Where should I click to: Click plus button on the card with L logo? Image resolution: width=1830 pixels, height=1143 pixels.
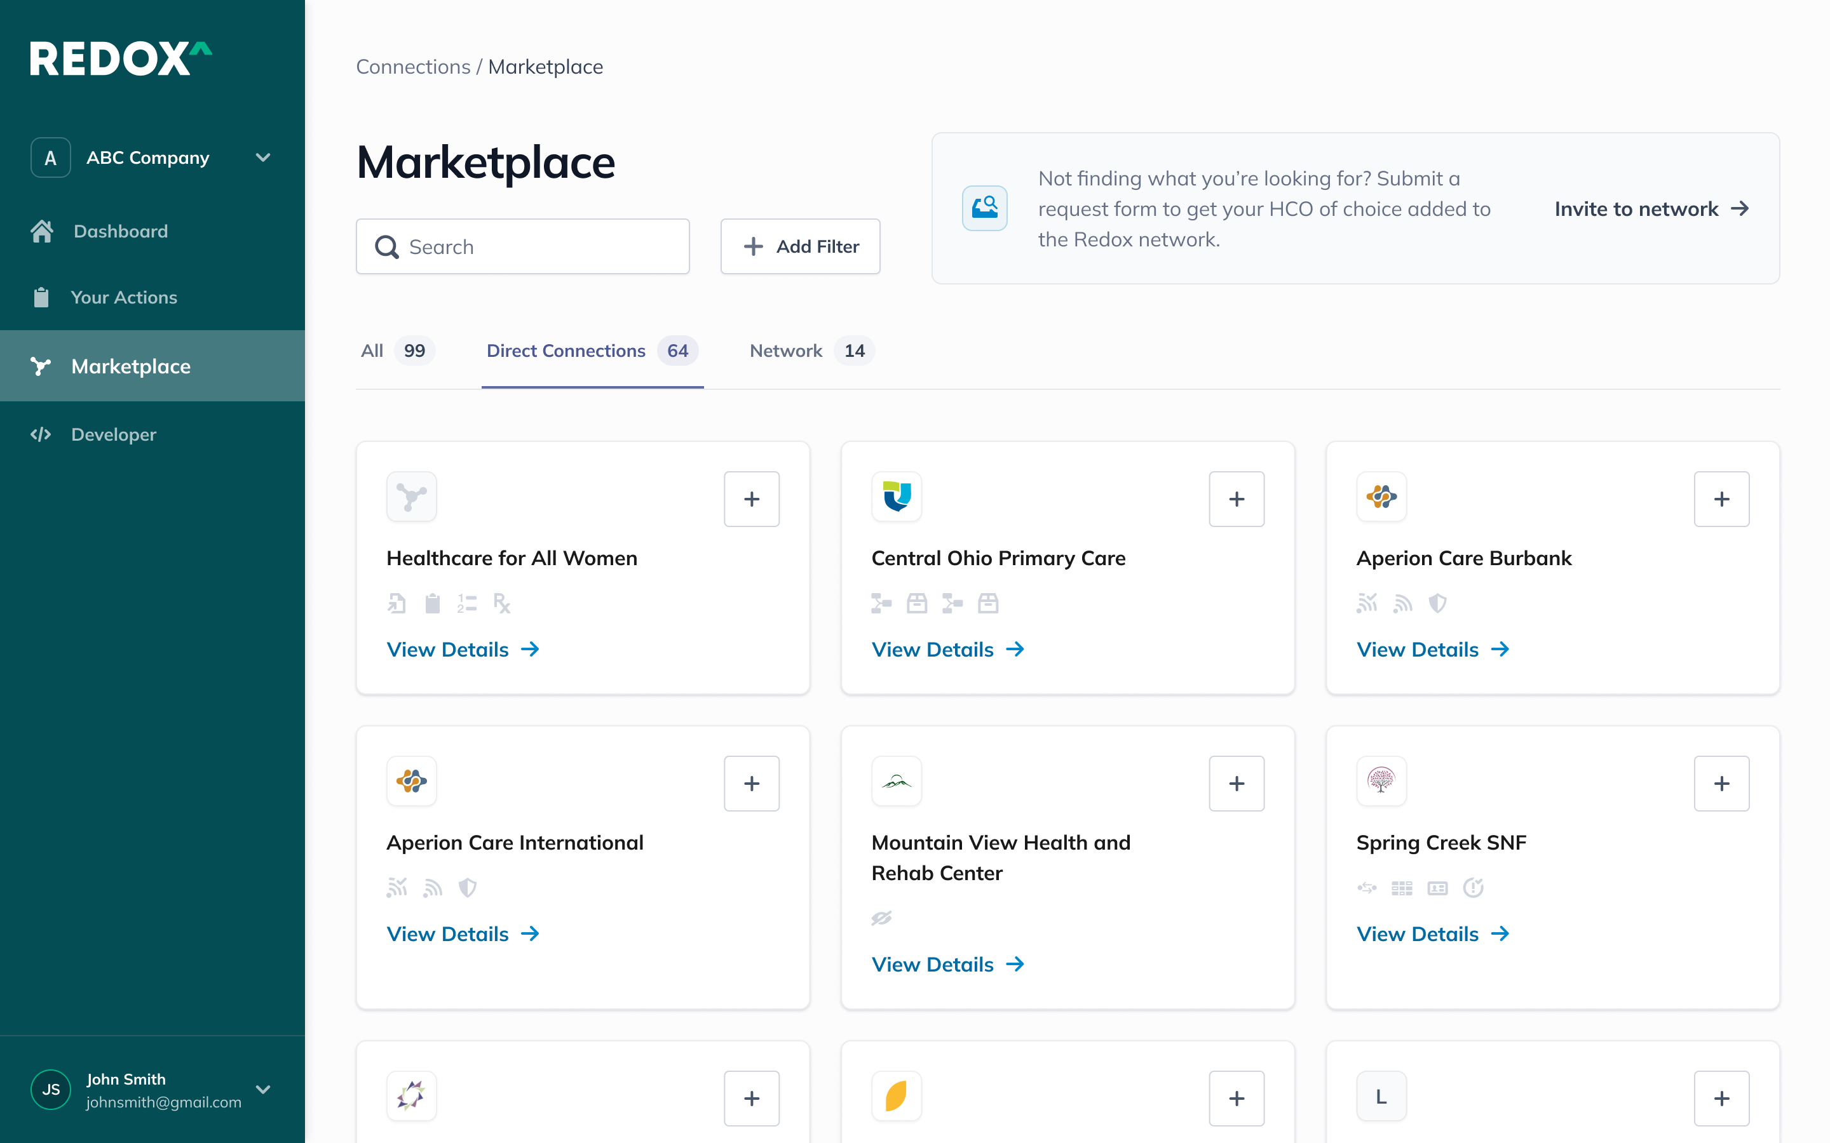click(1722, 1099)
